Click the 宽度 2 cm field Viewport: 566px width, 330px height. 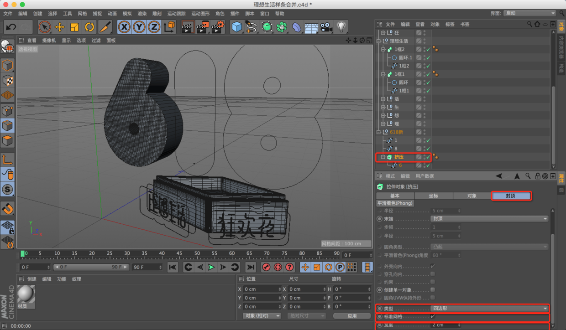(x=445, y=325)
